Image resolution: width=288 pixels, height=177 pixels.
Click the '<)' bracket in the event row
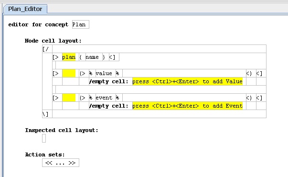(x=249, y=98)
